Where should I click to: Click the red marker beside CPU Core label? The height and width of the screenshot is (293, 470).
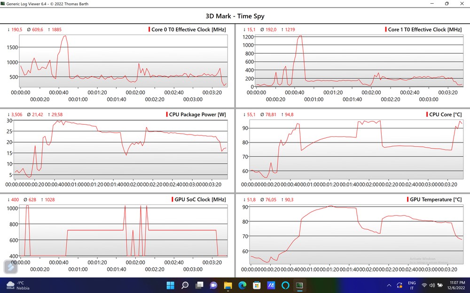click(427, 114)
